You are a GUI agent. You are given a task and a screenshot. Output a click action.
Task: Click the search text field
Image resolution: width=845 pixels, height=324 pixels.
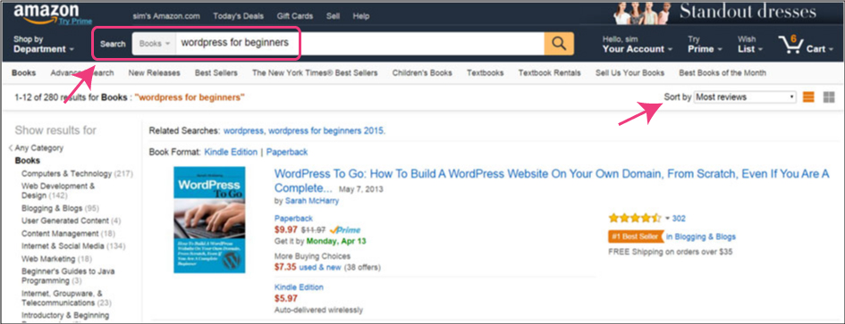[x=359, y=44]
